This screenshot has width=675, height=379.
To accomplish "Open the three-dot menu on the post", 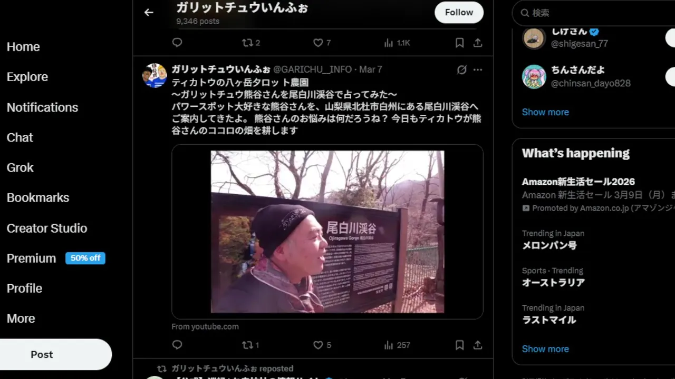I will 478,69.
